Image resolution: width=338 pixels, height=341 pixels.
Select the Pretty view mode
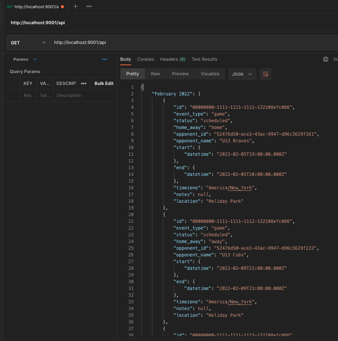click(x=133, y=74)
